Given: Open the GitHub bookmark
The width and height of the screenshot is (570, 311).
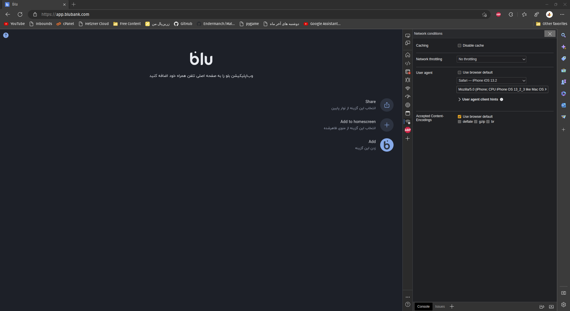Looking at the screenshot, I should pos(183,24).
